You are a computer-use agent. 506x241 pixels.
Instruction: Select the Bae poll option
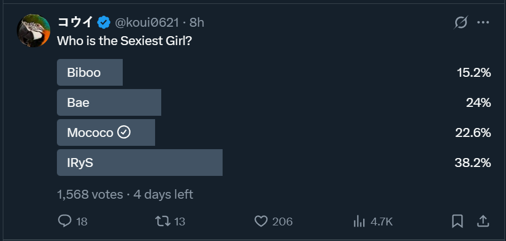coord(109,102)
